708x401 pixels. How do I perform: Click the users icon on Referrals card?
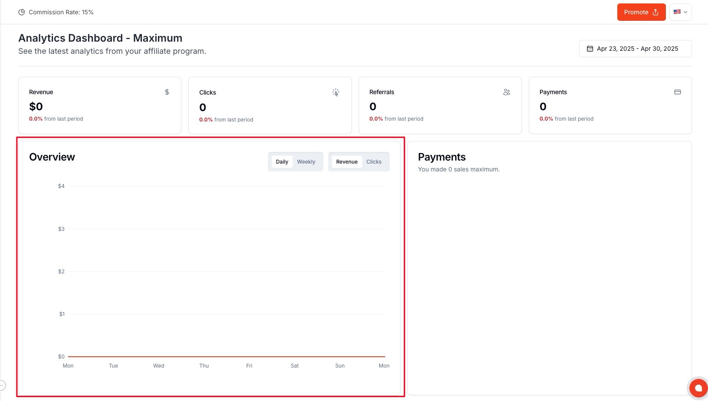506,92
